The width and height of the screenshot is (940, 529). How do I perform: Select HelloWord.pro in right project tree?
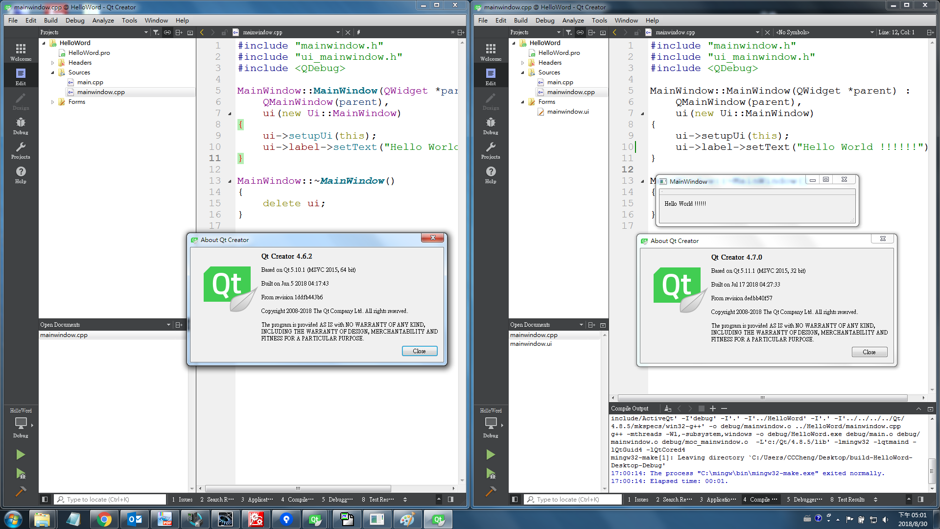[x=559, y=53]
